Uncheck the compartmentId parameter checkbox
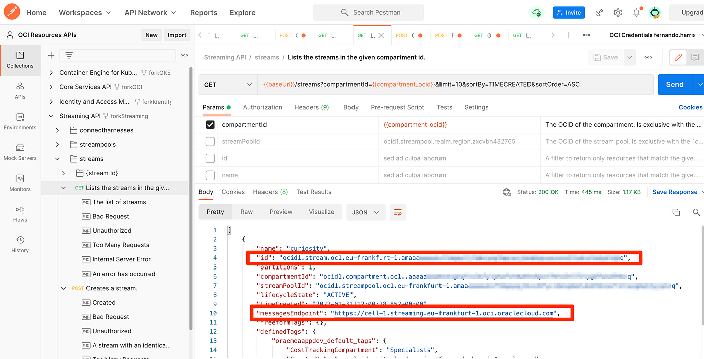The image size is (704, 359). [210, 124]
